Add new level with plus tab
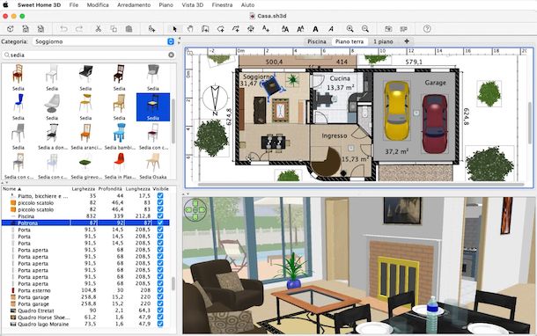Viewport: 537px width, 336px height. coord(407,41)
